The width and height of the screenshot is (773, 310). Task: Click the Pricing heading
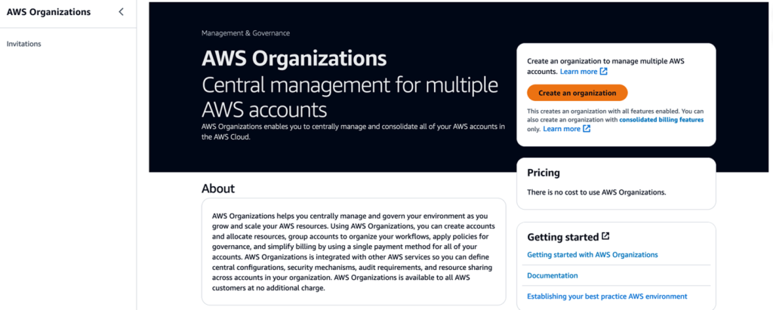pyautogui.click(x=544, y=173)
